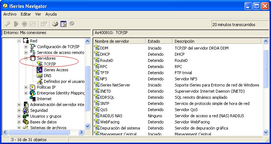Open the Ver menu
This screenshot has width=271, height=144.
[38, 14]
